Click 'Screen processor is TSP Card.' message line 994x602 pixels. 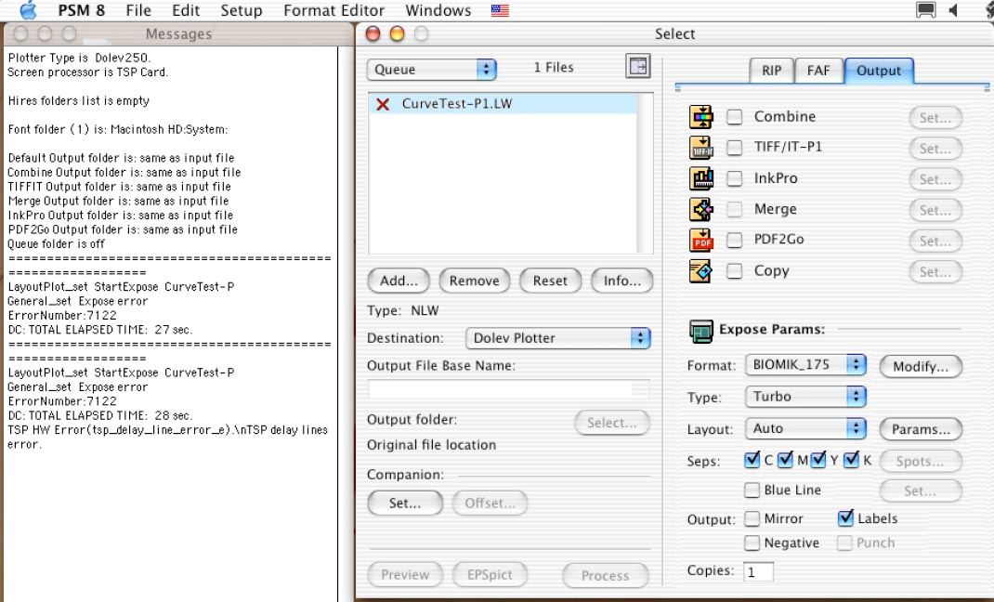pyautogui.click(x=88, y=72)
